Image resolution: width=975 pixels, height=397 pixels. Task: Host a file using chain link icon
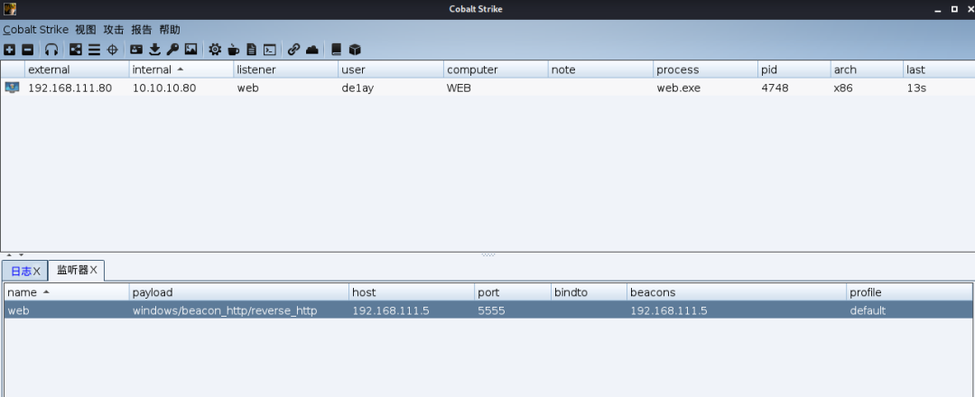293,50
